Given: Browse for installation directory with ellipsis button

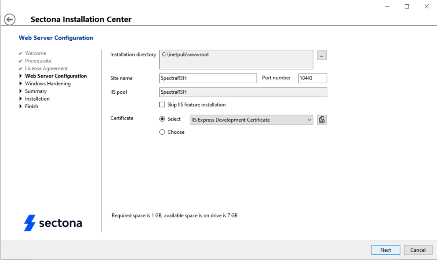Looking at the screenshot, I should 322,55.
